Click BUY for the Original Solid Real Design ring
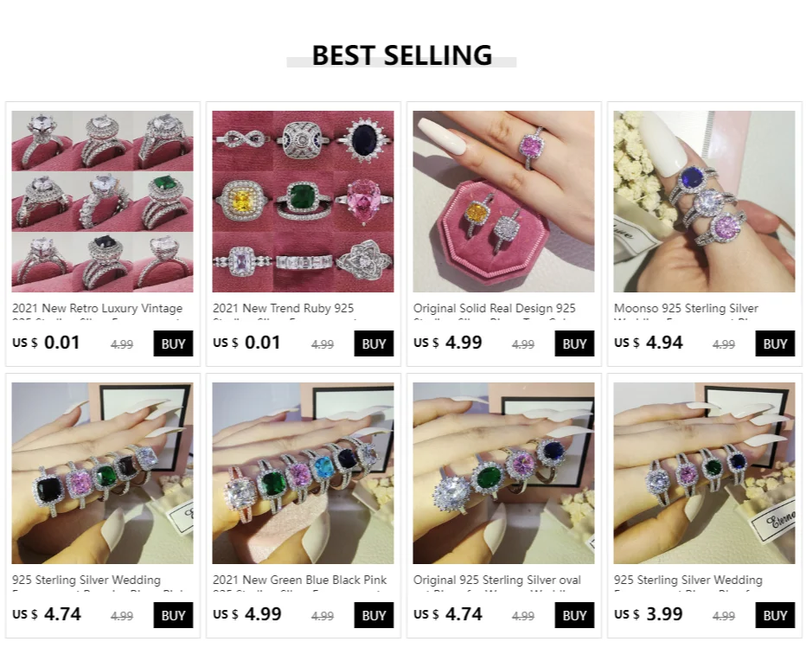The width and height of the screenshot is (806, 648). click(574, 343)
